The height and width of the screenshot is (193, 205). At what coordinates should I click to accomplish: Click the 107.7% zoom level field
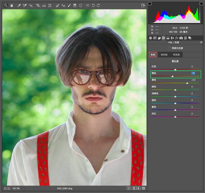pos(16,189)
